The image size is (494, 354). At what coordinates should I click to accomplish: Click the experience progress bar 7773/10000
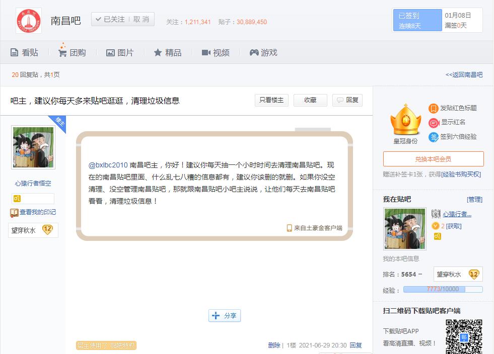click(443, 290)
